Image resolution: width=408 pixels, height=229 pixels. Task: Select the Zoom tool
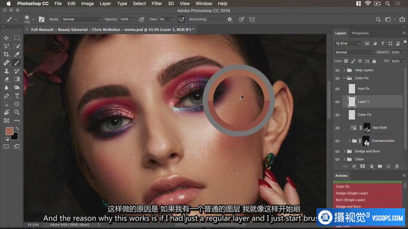pos(17,112)
